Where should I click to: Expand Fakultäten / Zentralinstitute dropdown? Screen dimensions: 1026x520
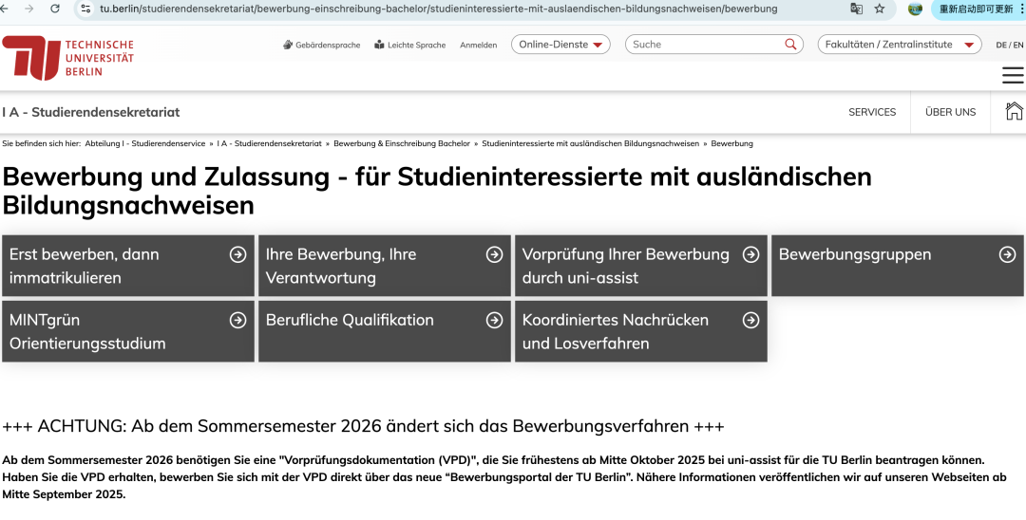900,45
